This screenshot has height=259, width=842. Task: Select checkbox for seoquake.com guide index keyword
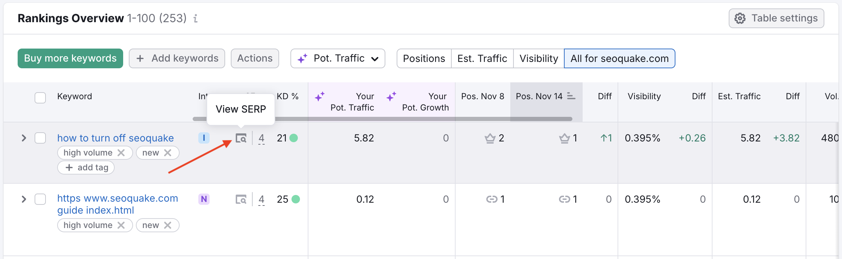pos(40,199)
